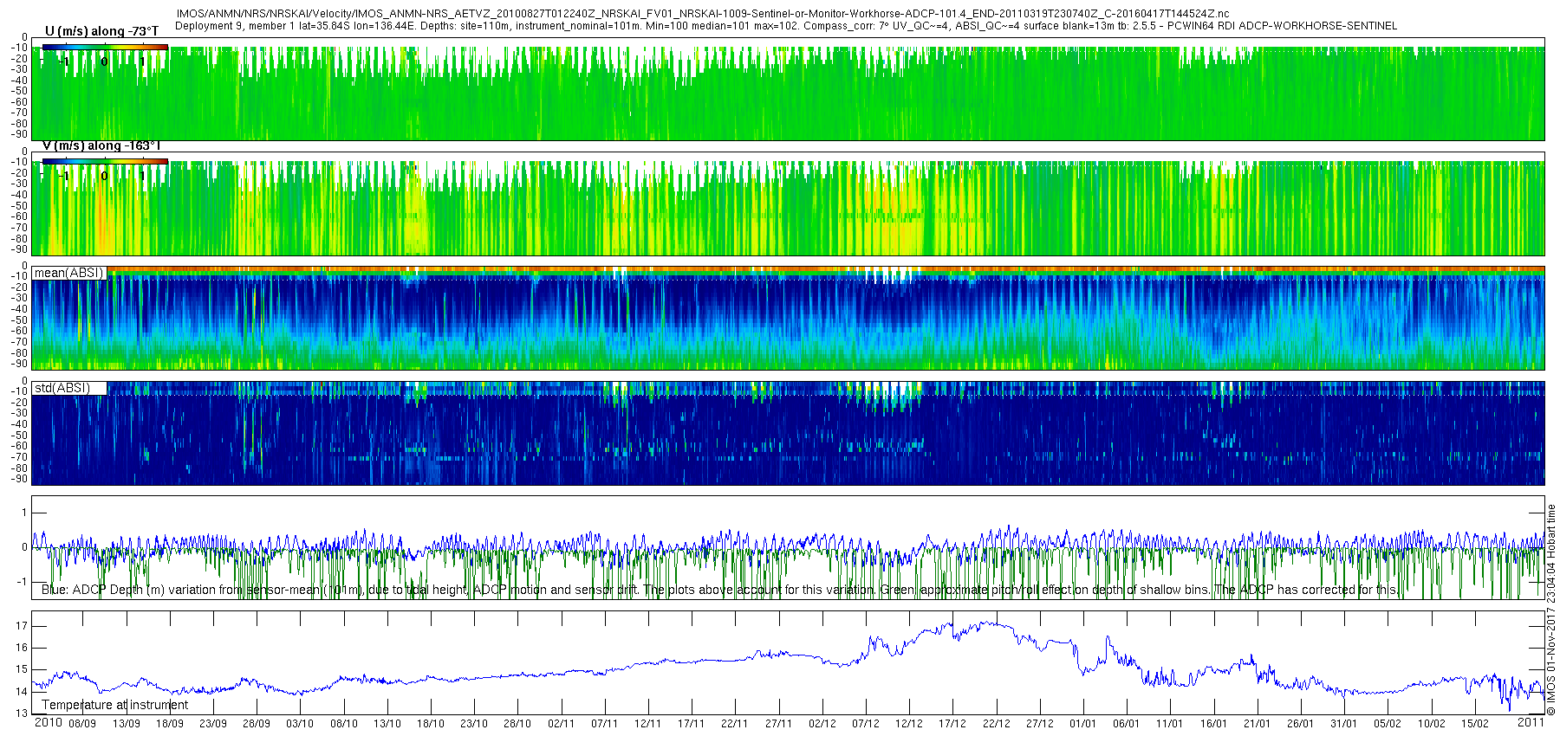Select the 'std(ABSI)' panel label
Image resolution: width=1560 pixels, height=736 pixels.
[x=69, y=387]
